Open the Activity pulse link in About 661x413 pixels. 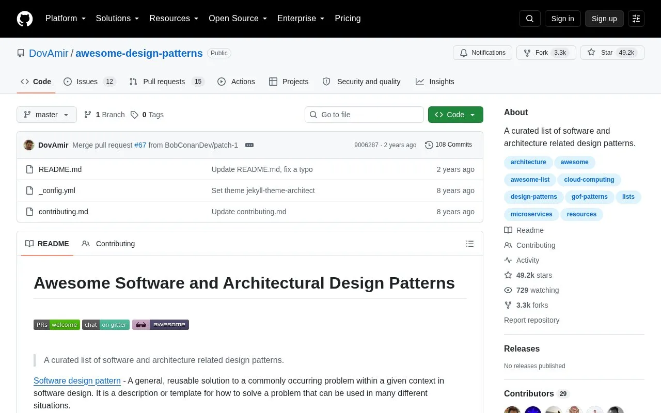[x=522, y=260]
